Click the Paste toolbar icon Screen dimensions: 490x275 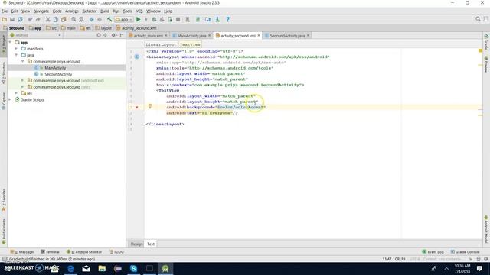tap(64, 19)
